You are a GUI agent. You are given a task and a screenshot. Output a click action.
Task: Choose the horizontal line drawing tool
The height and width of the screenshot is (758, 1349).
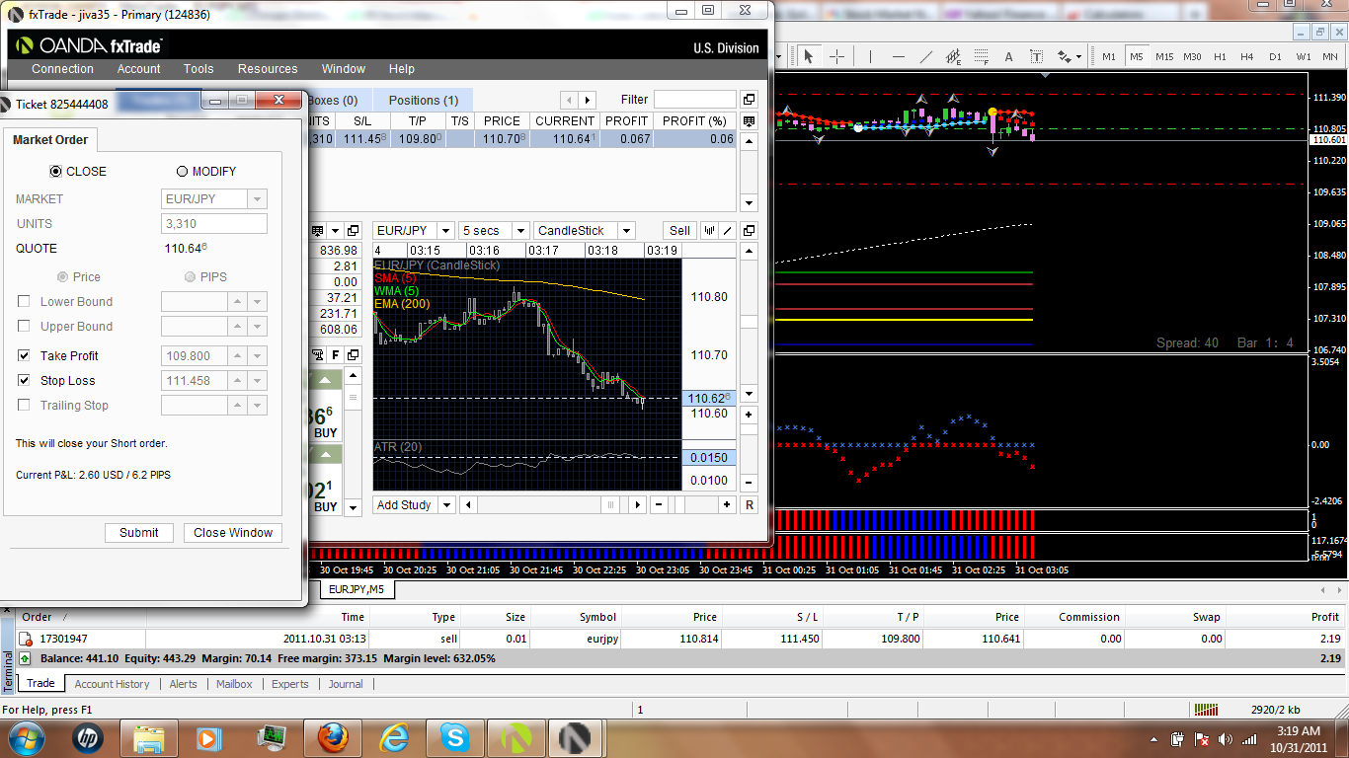(x=898, y=56)
